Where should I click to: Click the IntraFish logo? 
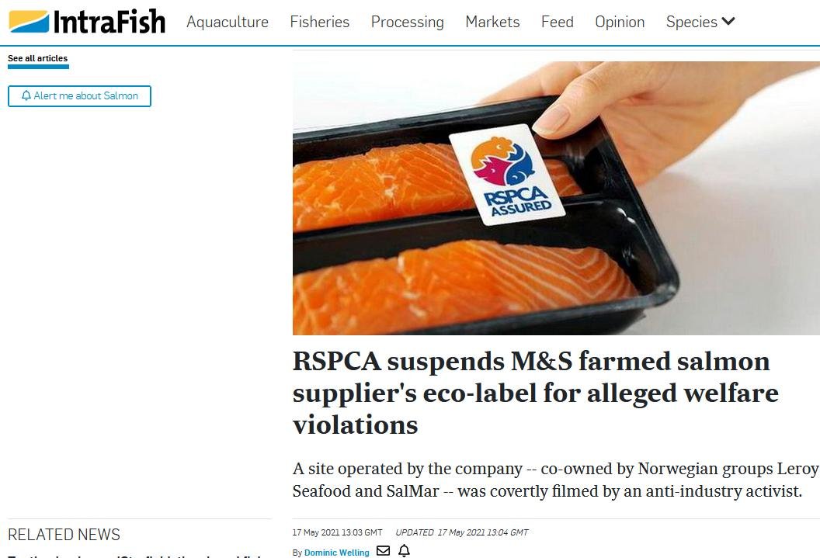coord(87,22)
